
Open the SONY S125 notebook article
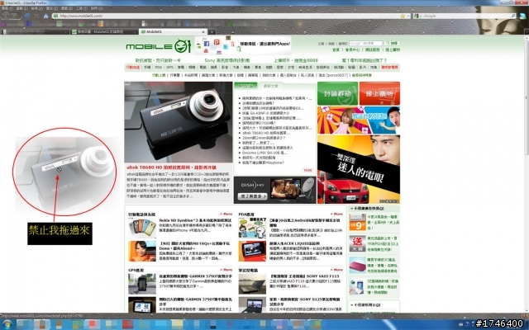click(x=305, y=301)
